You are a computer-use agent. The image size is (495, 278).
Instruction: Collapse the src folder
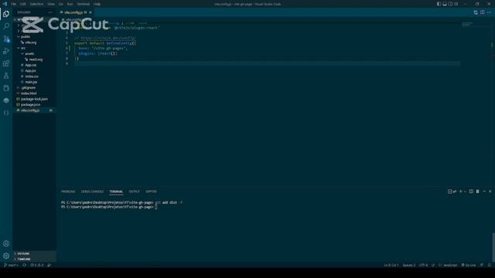click(35, 48)
